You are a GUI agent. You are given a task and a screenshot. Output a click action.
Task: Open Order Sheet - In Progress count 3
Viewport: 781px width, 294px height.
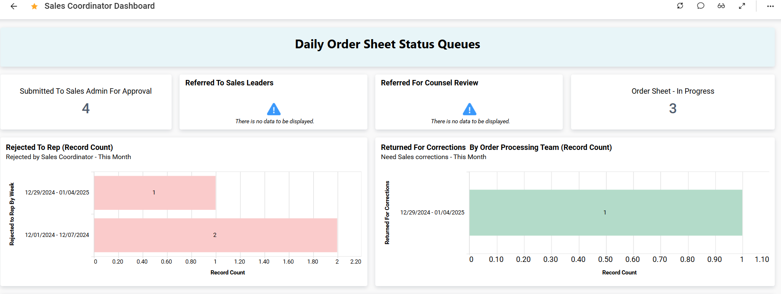(673, 109)
